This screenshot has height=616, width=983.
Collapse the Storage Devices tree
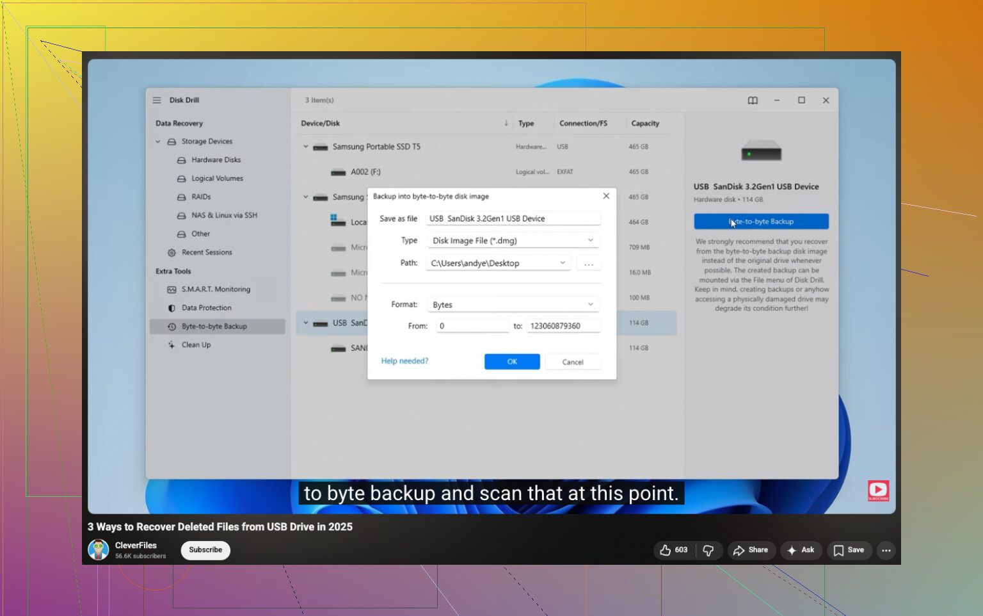[x=158, y=142]
